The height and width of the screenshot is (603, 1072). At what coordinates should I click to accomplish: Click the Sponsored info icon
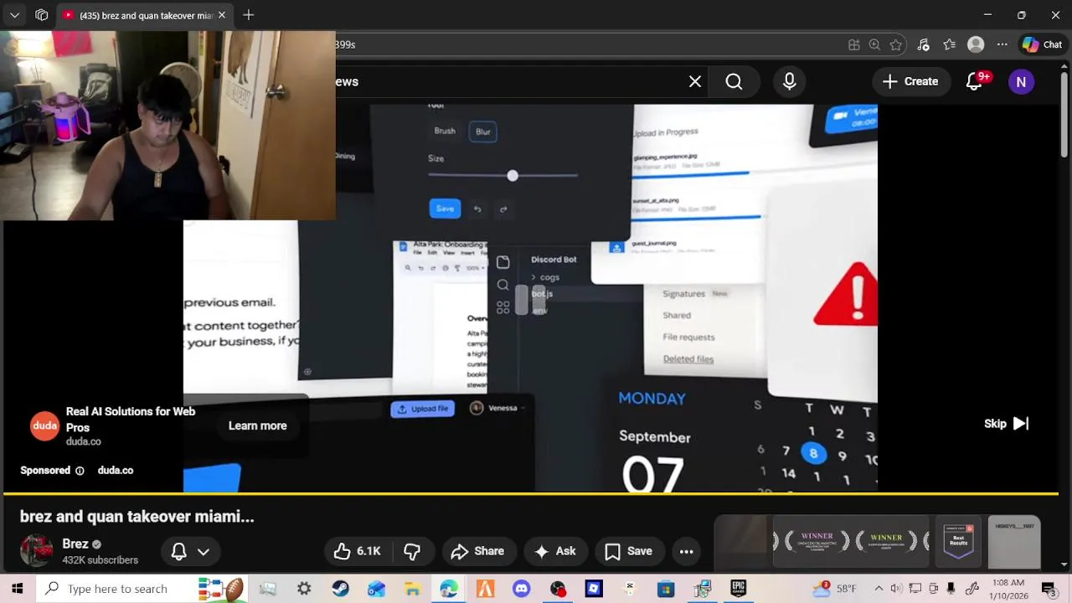pyautogui.click(x=80, y=471)
